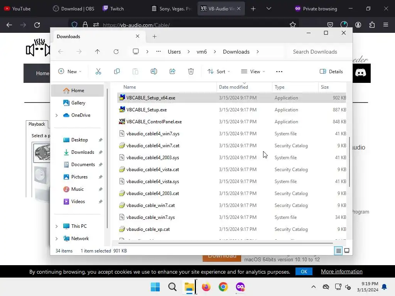
Task: Click Home in the website nav bar
Action: (42, 73)
